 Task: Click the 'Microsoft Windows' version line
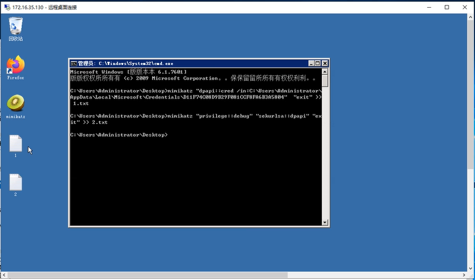click(x=128, y=72)
